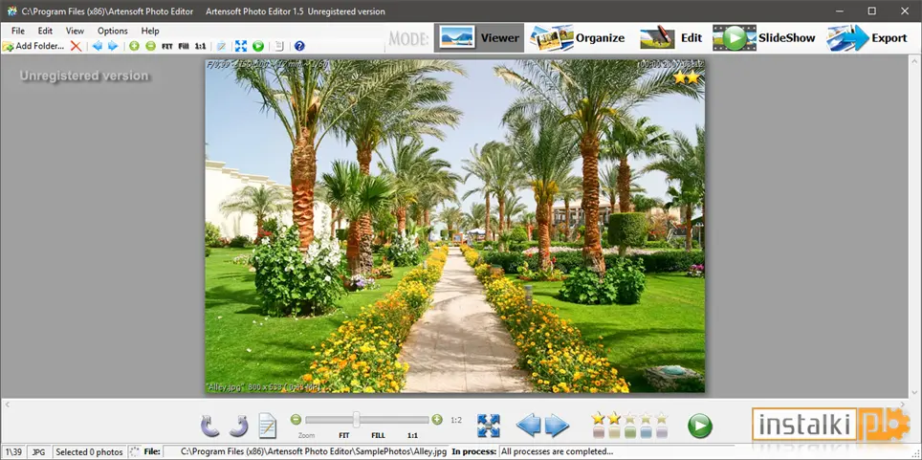The image size is (922, 460).
Task: Switch to SlideShow mode
Action: pos(764,37)
